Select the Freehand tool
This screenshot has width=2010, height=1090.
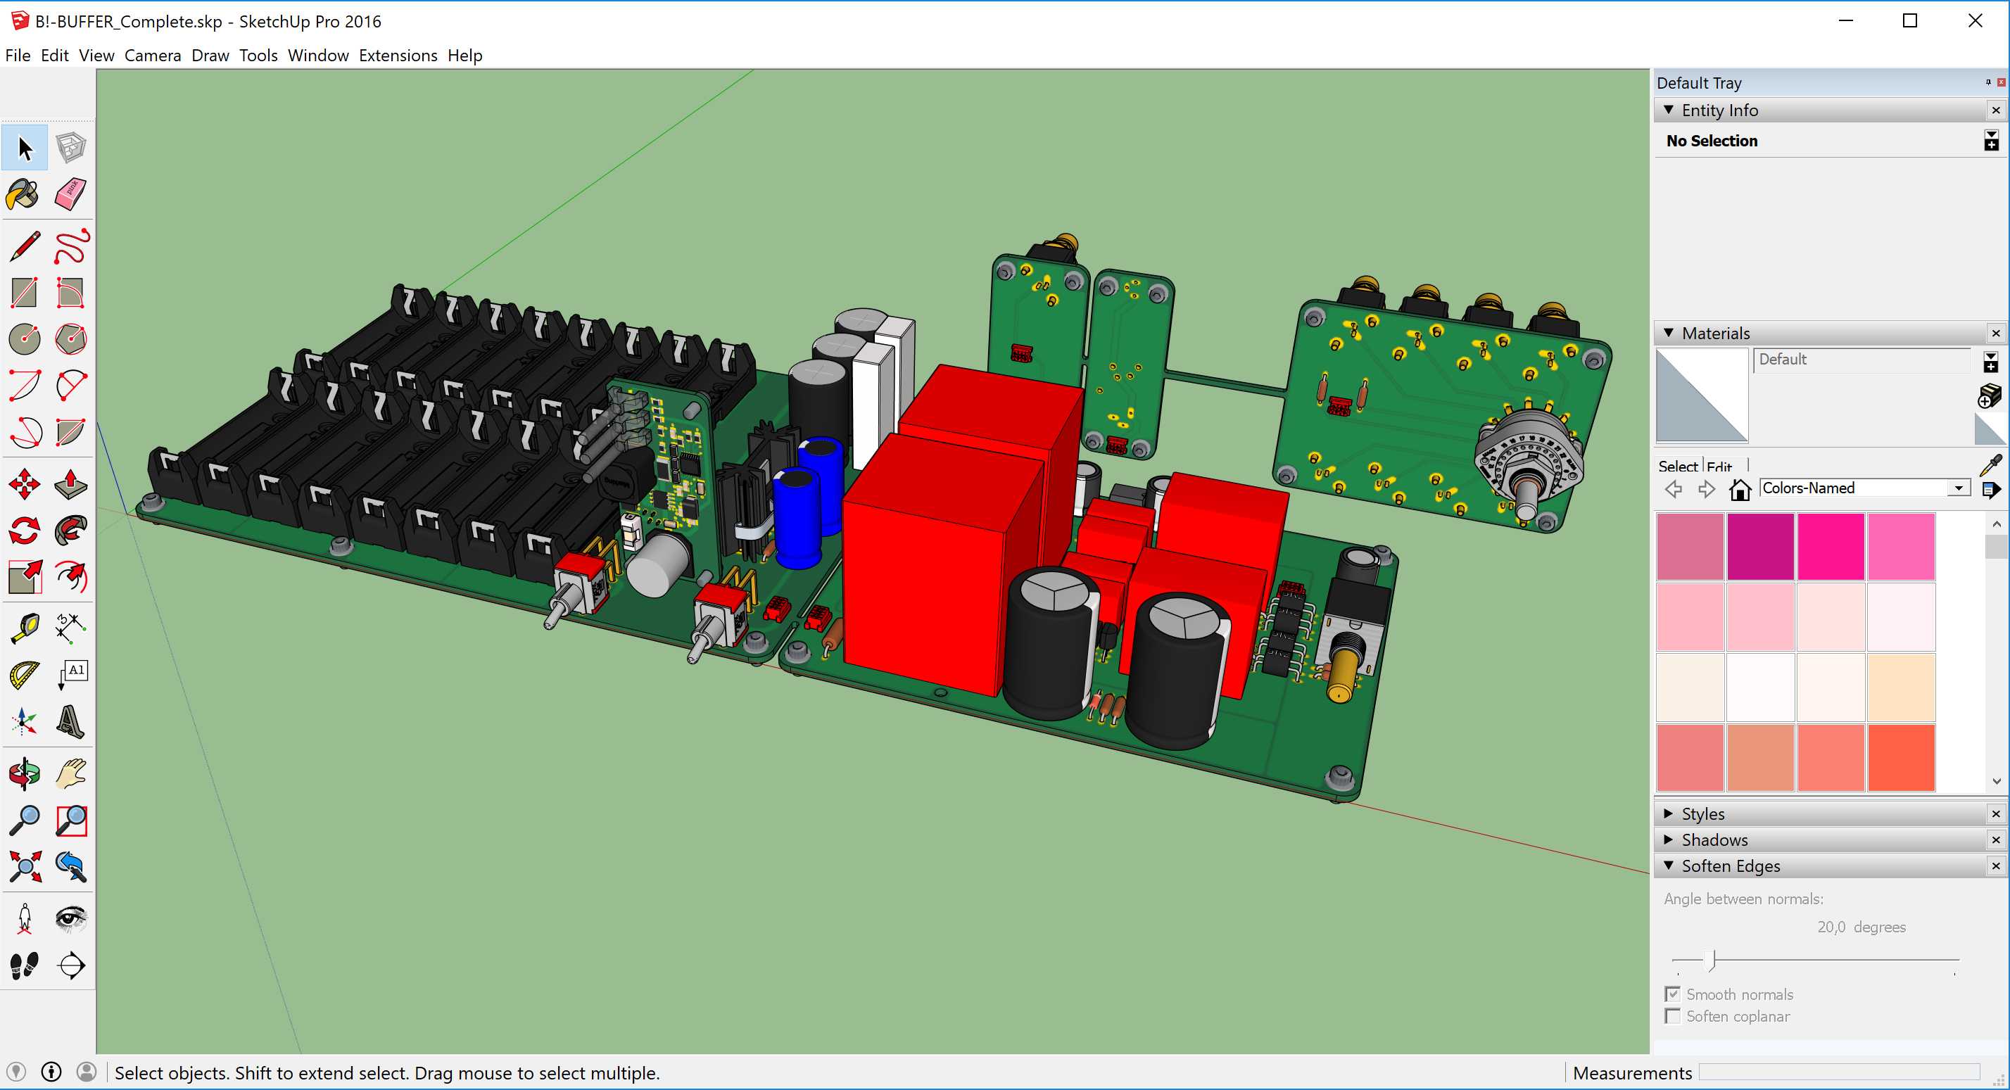[71, 246]
